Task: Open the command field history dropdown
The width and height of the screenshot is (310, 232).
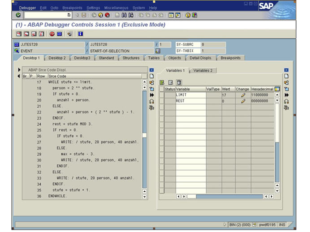Action: pos(69,15)
